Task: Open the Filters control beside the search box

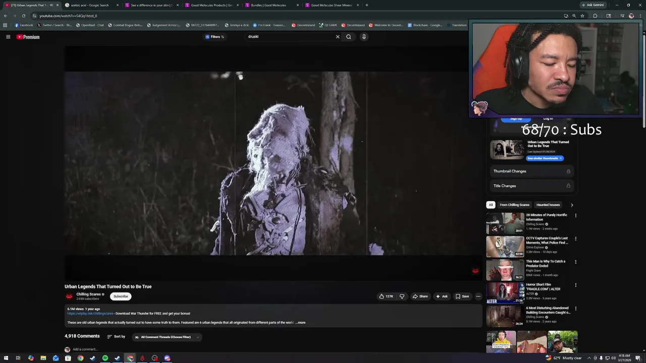Action: point(214,37)
